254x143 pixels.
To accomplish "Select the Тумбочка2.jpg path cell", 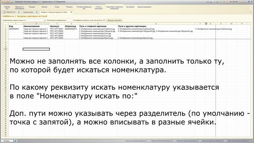I will click(x=156, y=29).
